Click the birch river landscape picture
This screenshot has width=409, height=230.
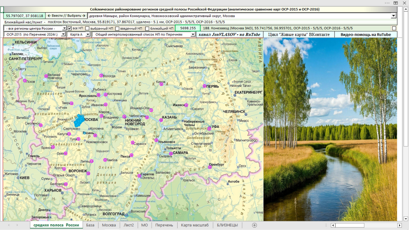330,129
